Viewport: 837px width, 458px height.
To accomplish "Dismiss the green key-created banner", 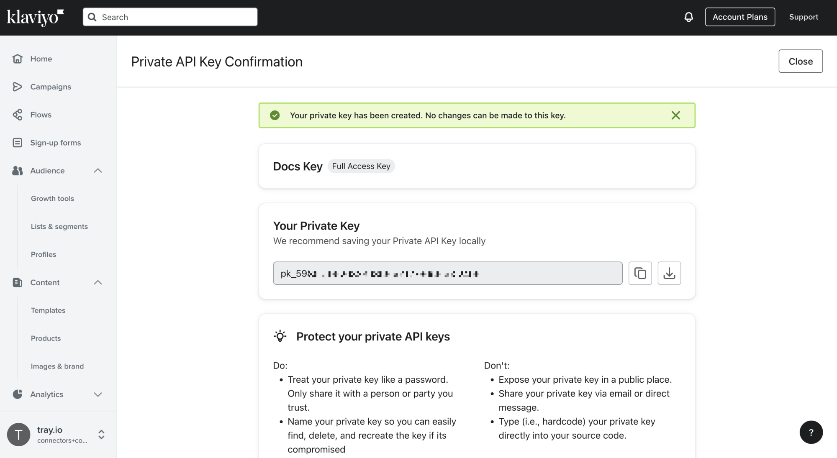I will 675,115.
